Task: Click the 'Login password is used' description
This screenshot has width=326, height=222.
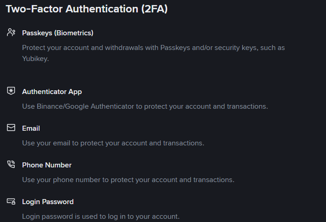Action: (100, 216)
